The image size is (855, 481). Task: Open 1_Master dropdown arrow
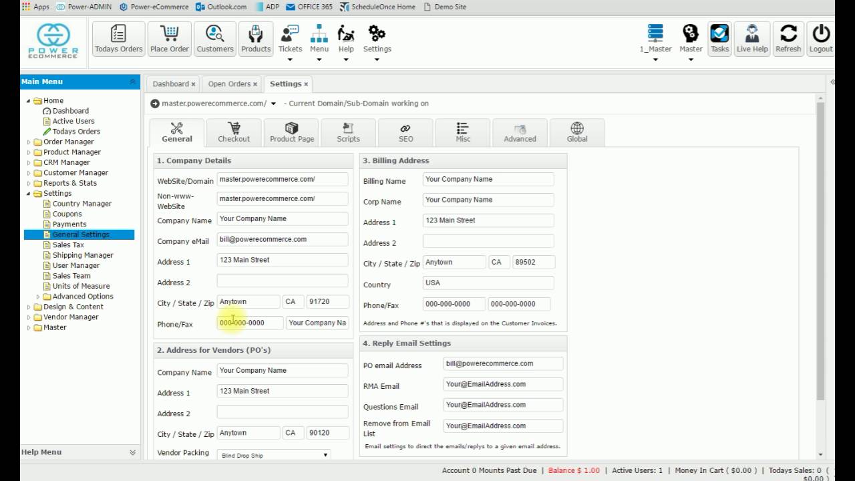point(655,59)
